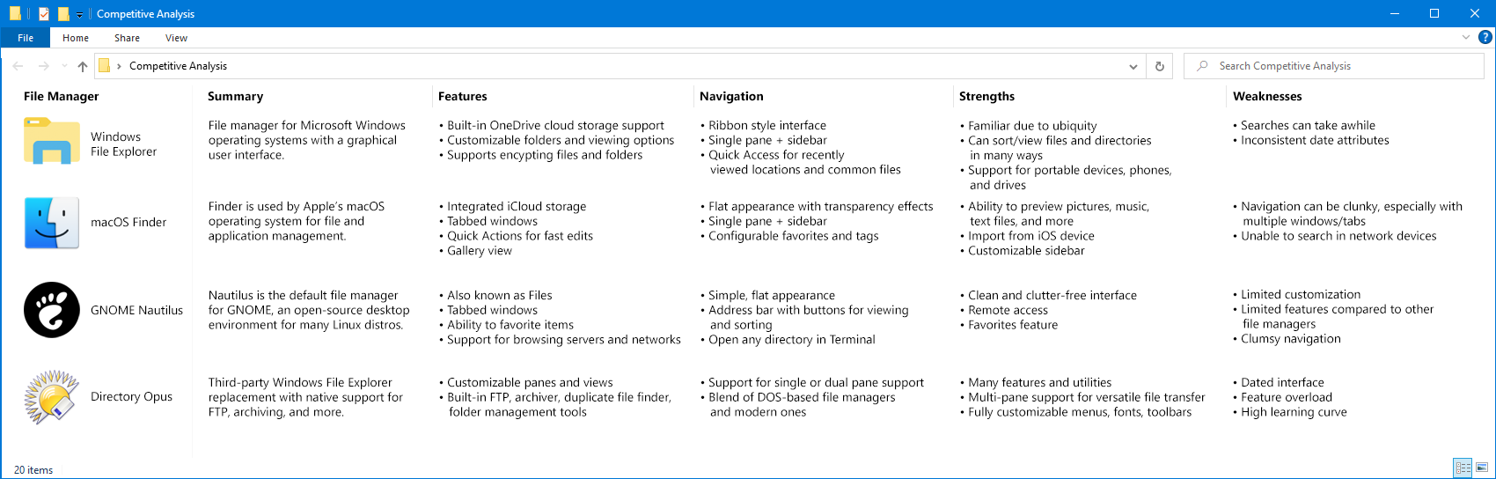Open the Share ribbon tab

coord(127,38)
